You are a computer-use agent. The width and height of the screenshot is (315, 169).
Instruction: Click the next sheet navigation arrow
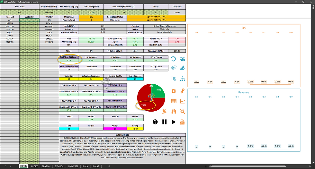point(10,166)
